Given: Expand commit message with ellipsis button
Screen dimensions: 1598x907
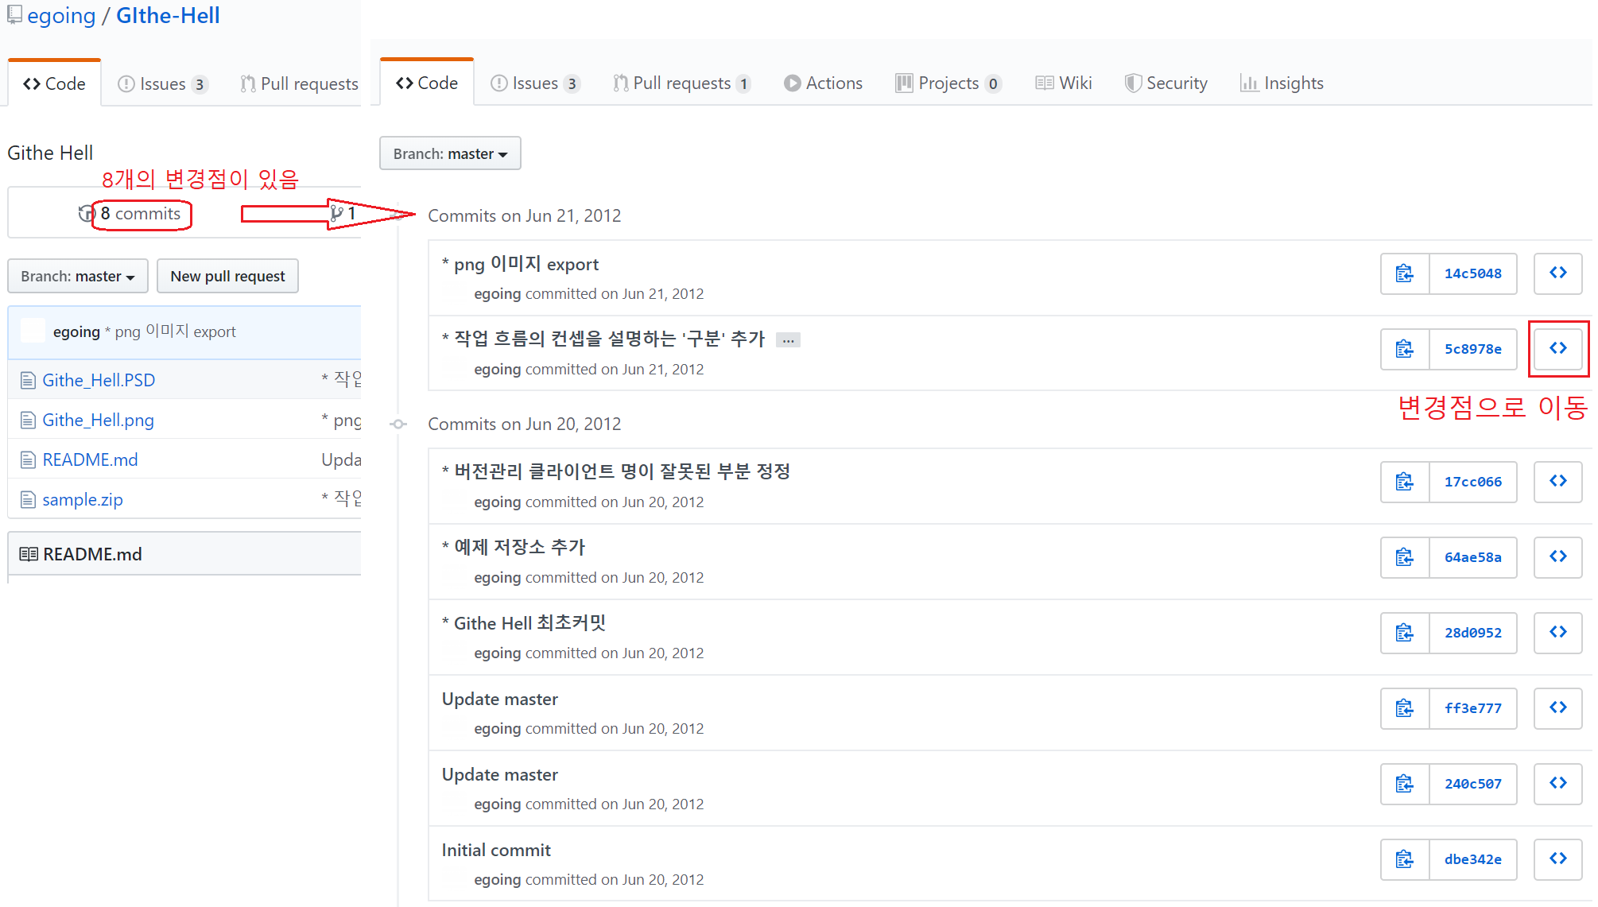Looking at the screenshot, I should coord(788,340).
